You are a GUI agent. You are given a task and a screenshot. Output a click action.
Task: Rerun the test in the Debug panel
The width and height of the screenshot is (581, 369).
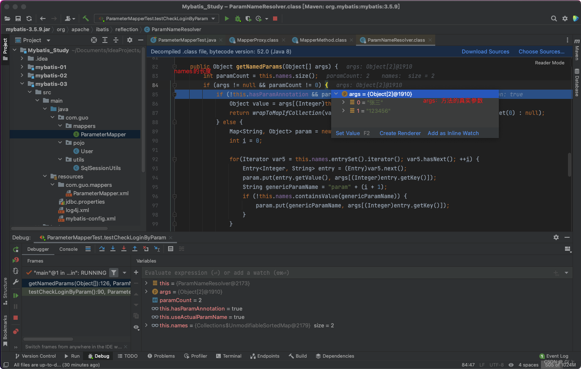click(16, 250)
